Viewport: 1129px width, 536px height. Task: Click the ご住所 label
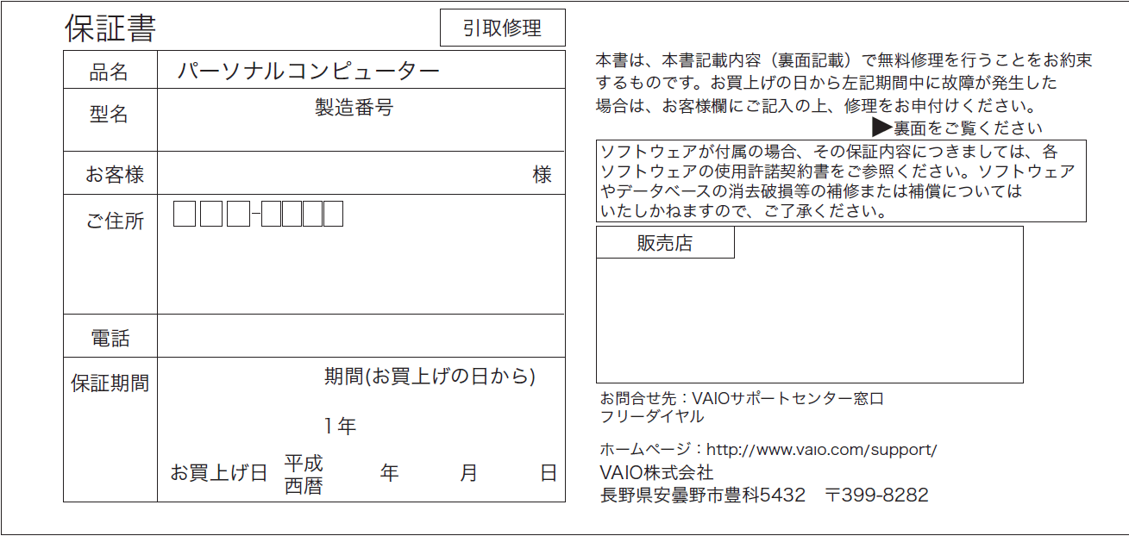[x=114, y=221]
